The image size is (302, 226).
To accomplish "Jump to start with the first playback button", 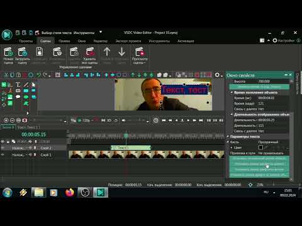I will point(164,121).
